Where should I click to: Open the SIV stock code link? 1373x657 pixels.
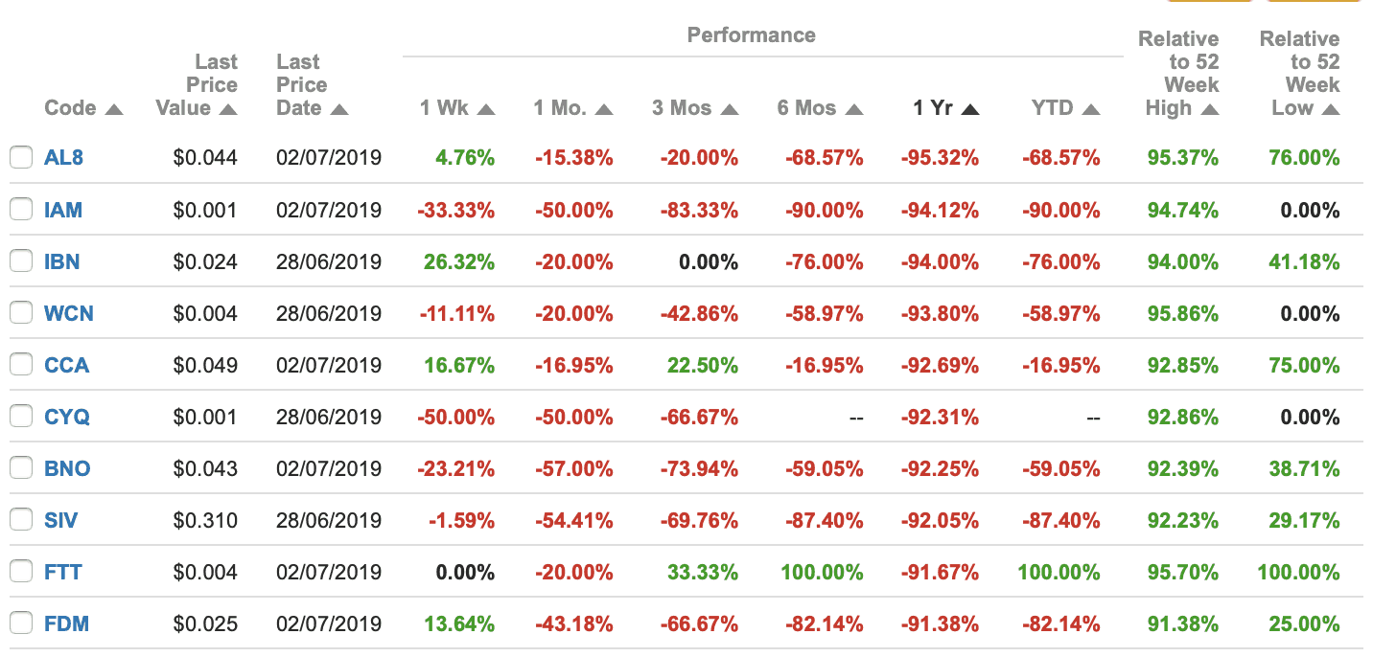(x=61, y=520)
